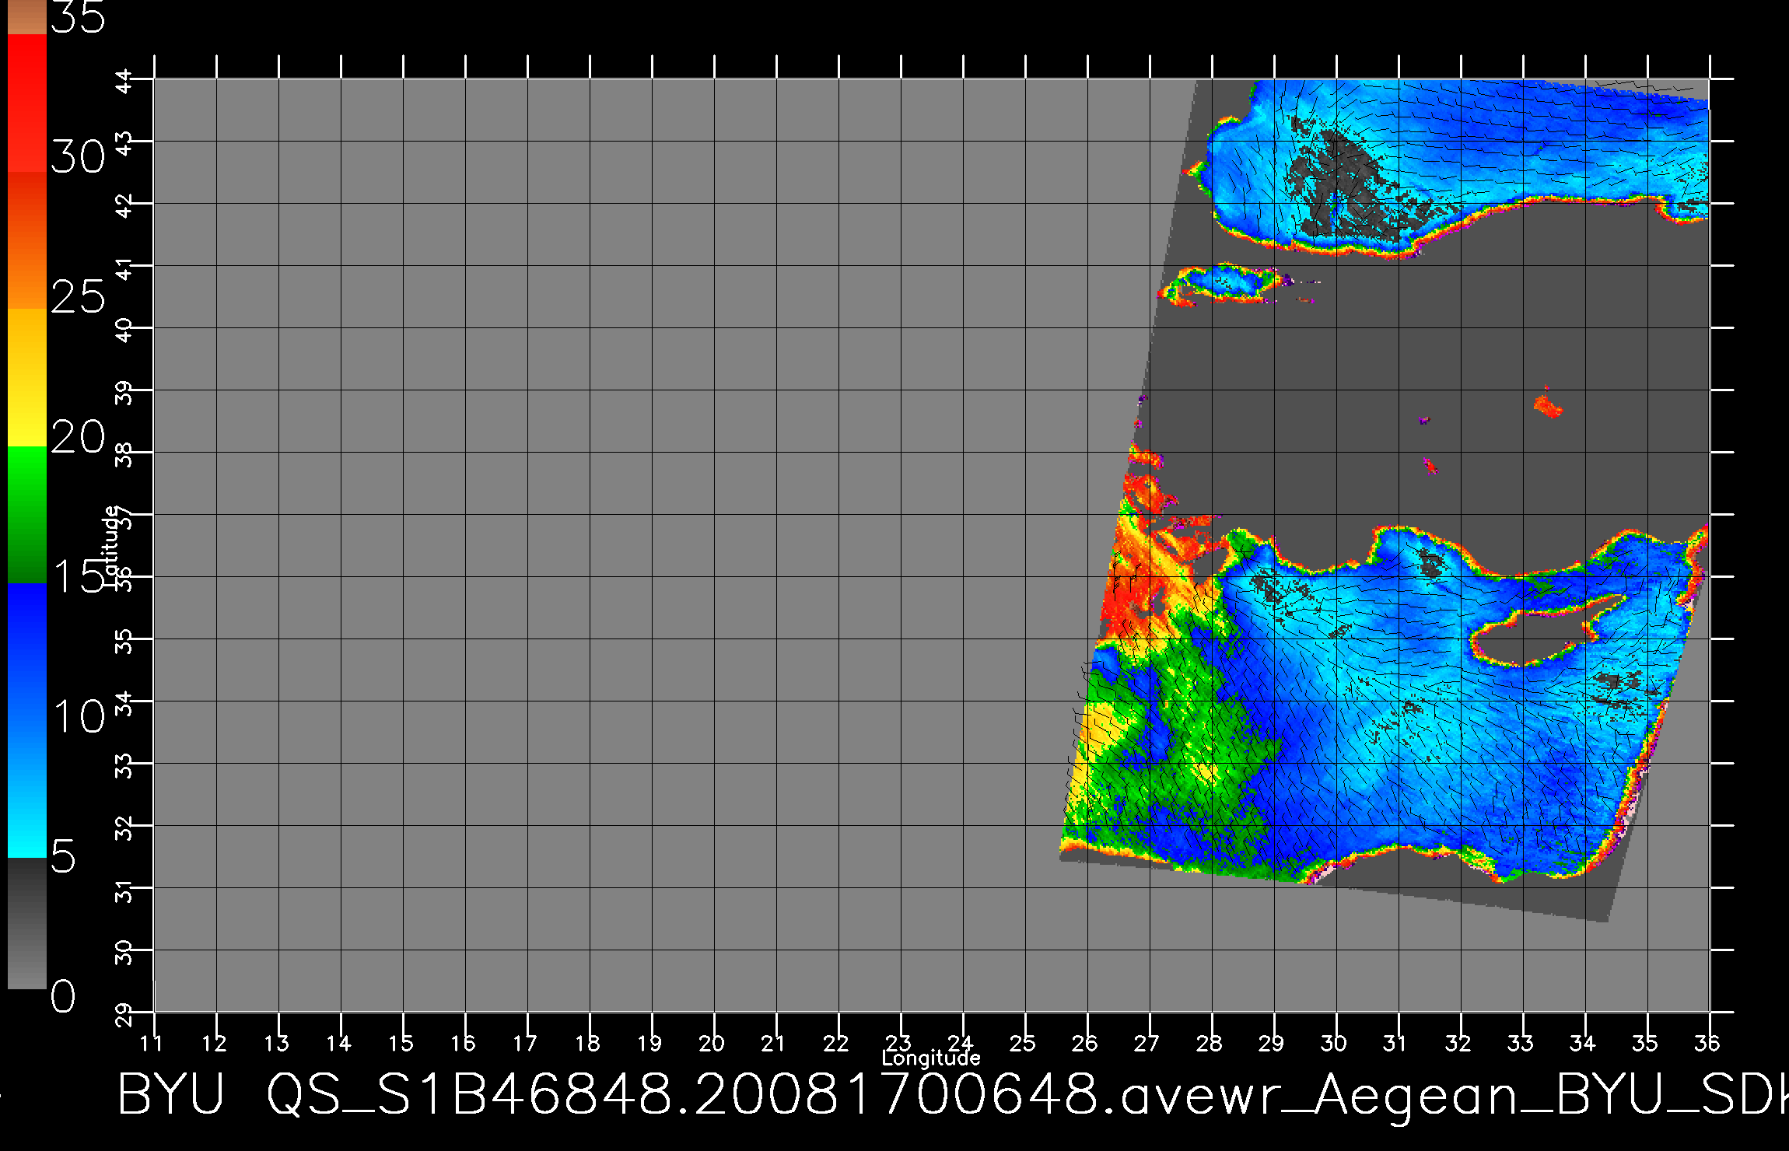Select longitude axis tick label 34
Screen dimensions: 1789x1151
(1584, 1043)
